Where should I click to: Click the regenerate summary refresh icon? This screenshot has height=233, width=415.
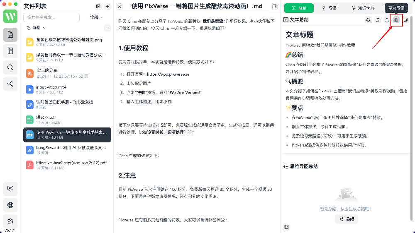tap(368, 20)
